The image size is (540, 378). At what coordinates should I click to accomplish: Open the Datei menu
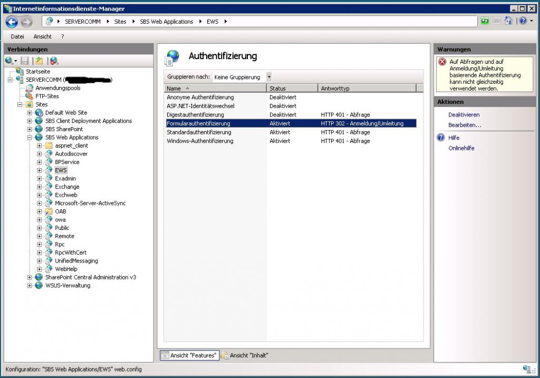17,36
